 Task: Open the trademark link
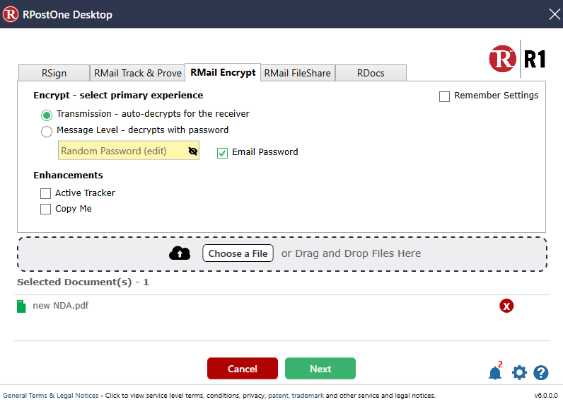(308, 396)
